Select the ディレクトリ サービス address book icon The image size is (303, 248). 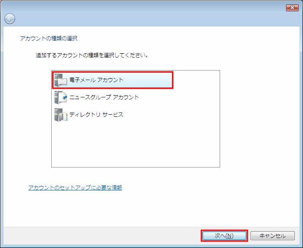[x=61, y=115]
